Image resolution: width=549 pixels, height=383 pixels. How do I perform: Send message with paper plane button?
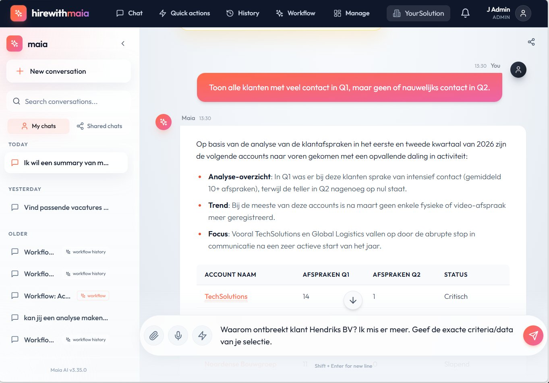point(533,335)
